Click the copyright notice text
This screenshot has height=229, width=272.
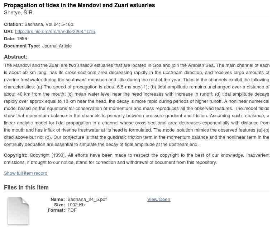point(143,159)
